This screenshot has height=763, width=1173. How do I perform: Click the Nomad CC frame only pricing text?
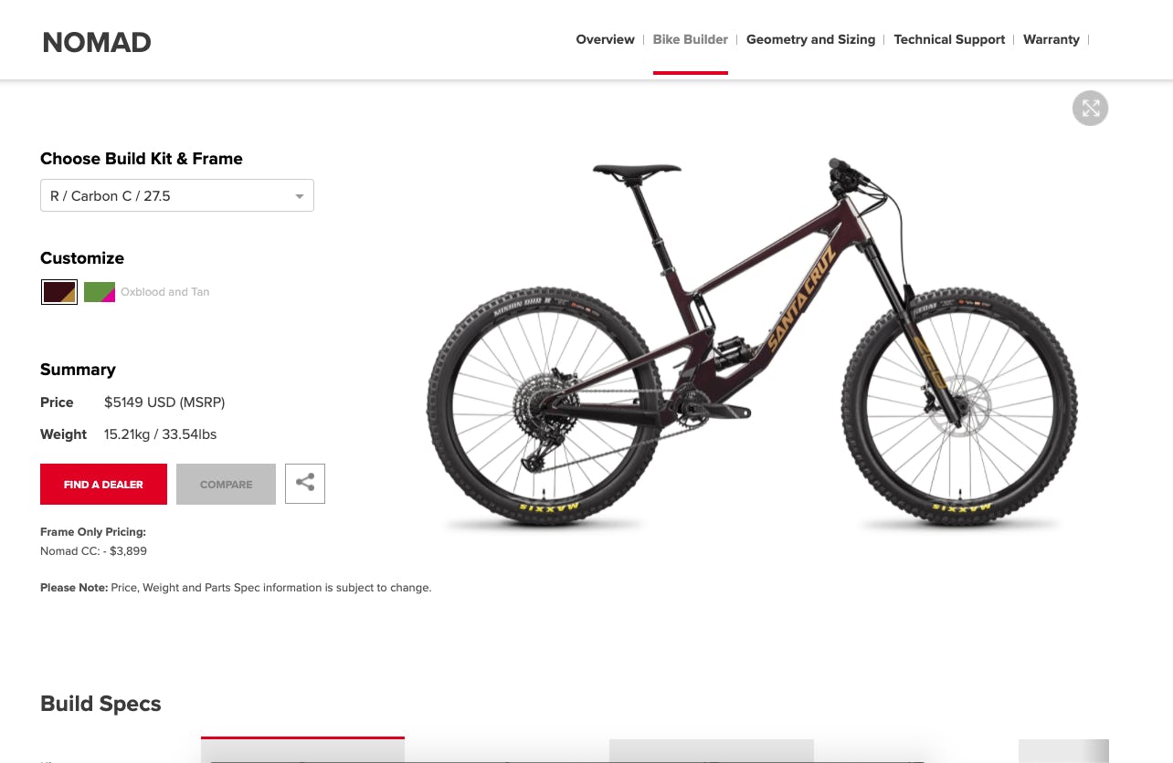(x=93, y=551)
